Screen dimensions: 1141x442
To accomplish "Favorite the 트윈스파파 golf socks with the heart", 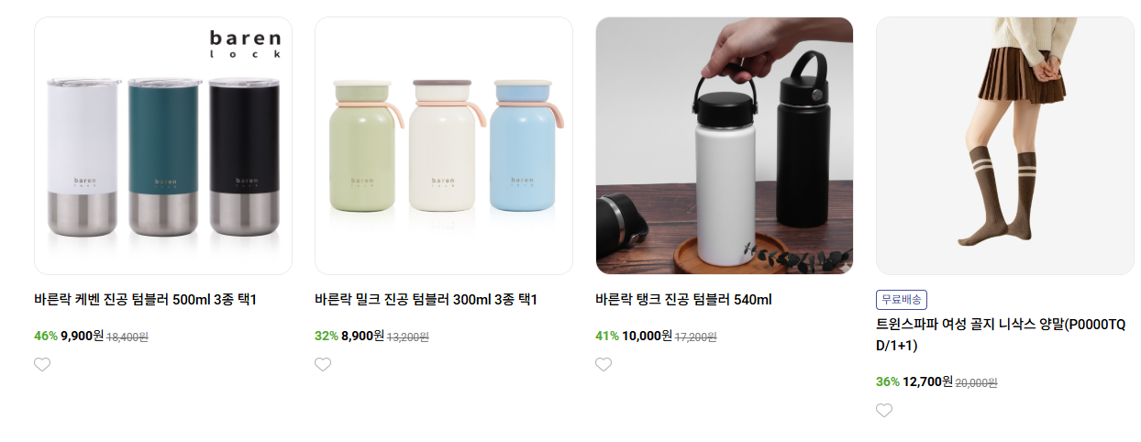I will point(884,410).
